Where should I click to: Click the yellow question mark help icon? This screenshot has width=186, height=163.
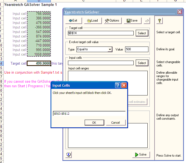pyautogui.click(x=160, y=21)
